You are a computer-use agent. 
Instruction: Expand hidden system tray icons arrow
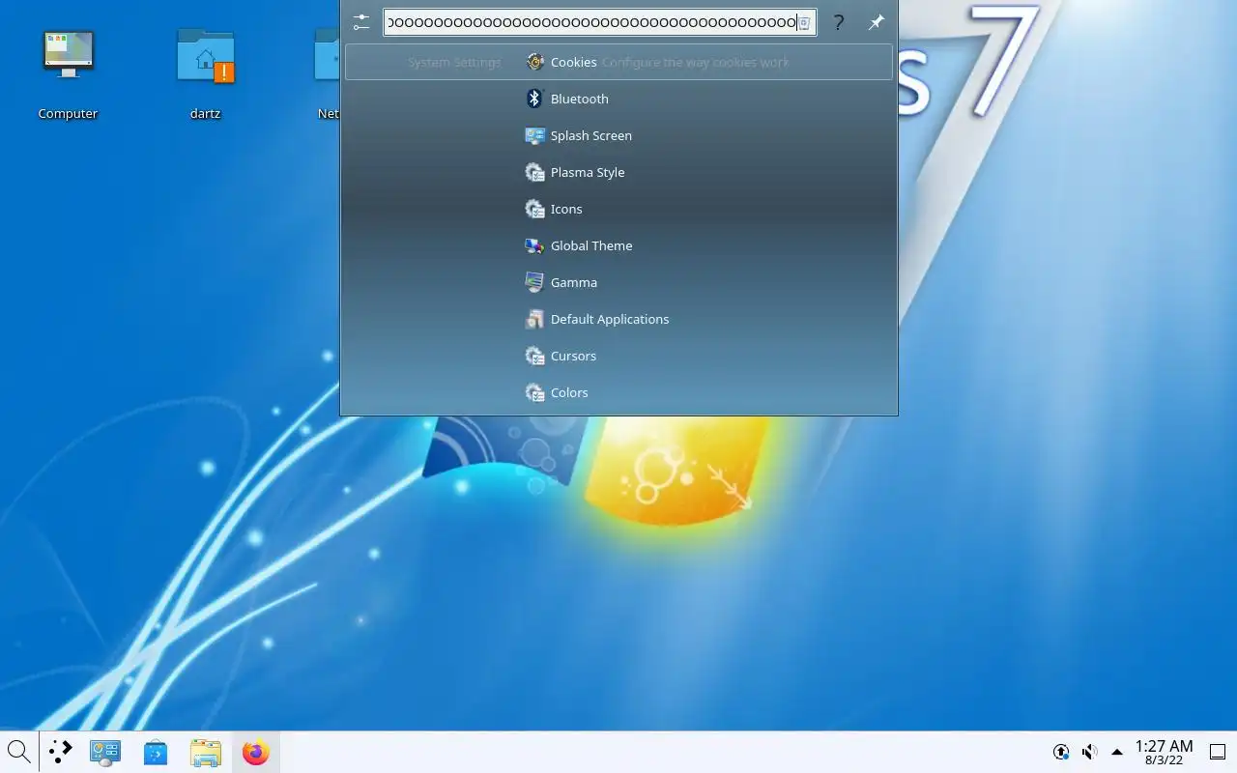[x=1117, y=752]
